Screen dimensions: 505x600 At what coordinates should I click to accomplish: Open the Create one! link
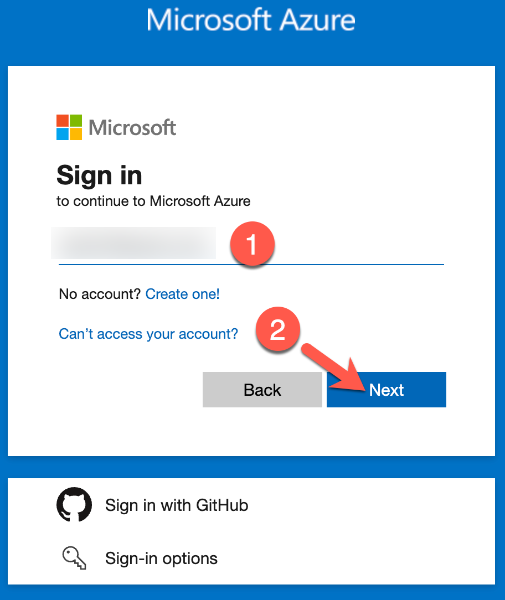[183, 294]
